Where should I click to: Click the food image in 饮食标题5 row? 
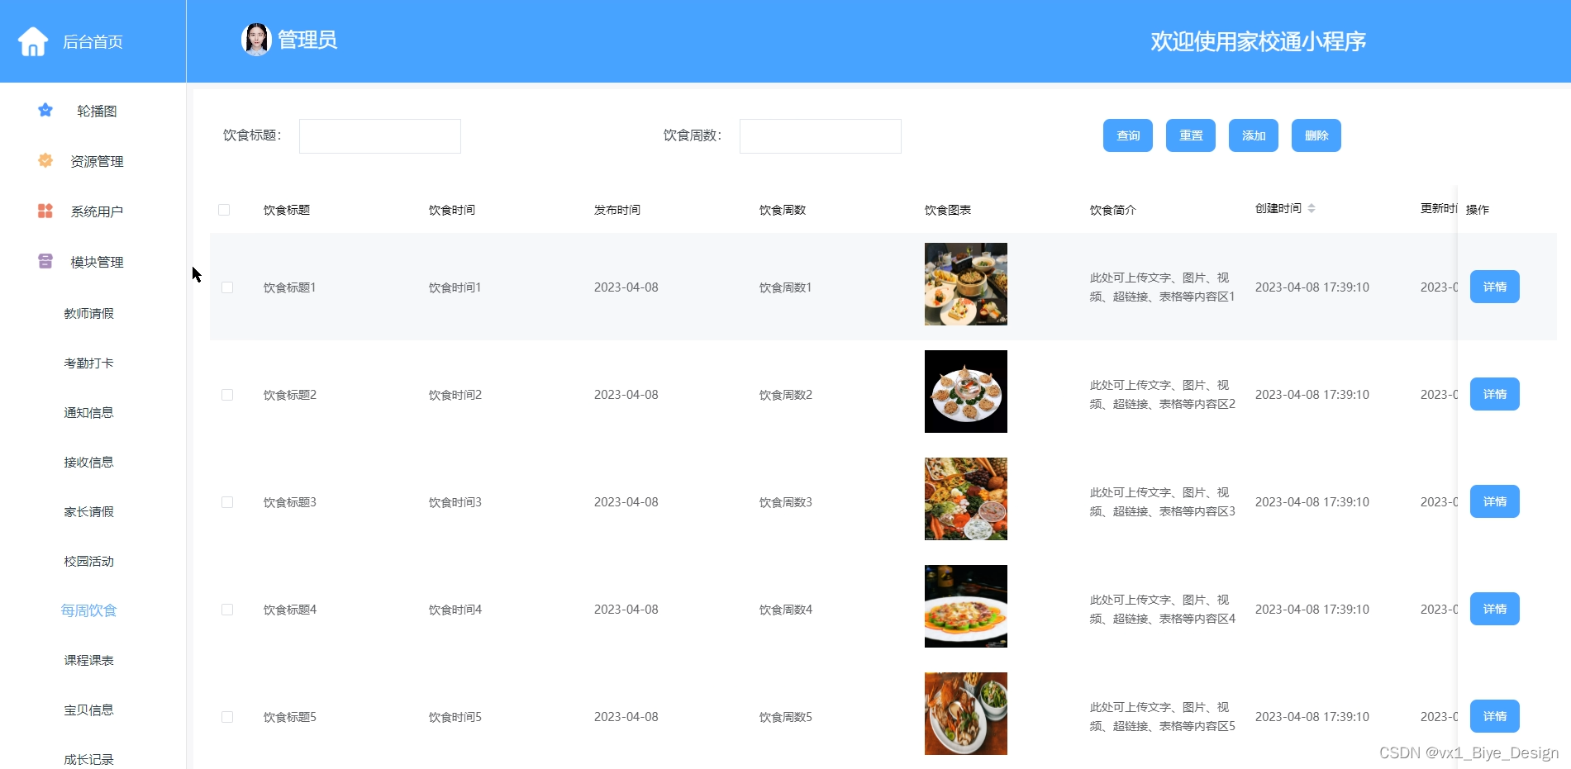click(966, 714)
